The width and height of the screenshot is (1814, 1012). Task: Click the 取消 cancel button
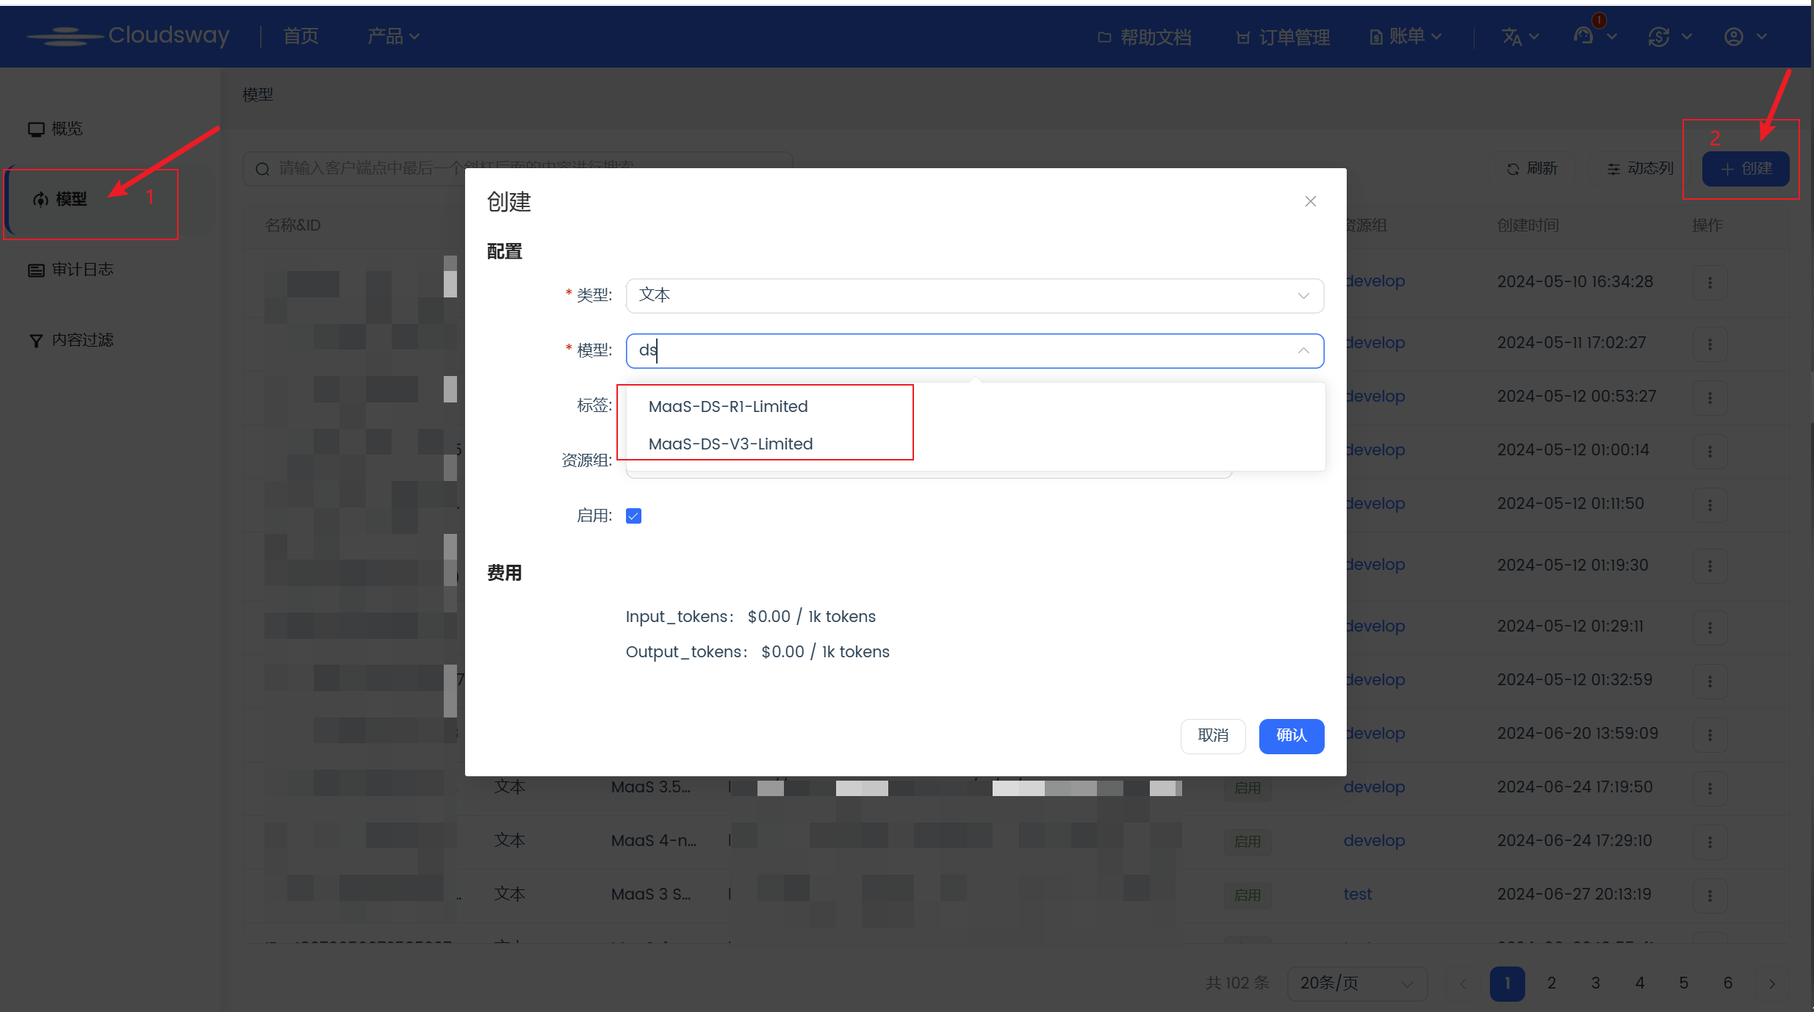click(1212, 735)
